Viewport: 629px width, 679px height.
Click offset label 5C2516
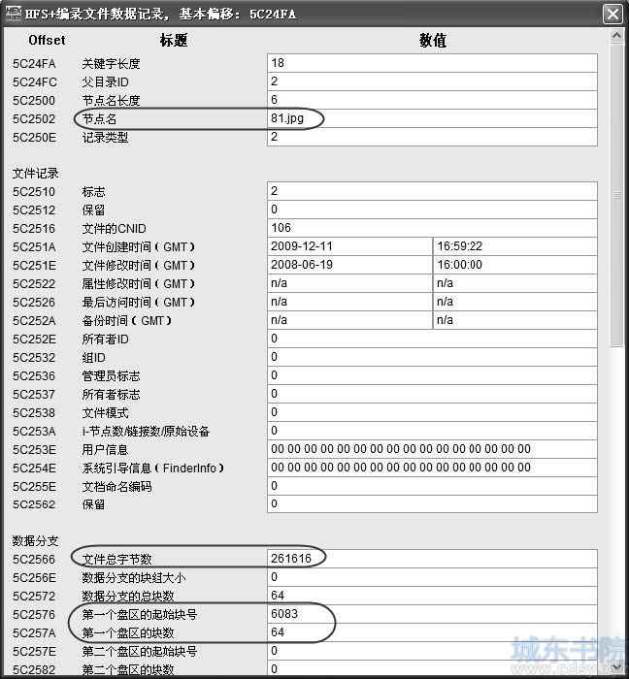coord(34,228)
